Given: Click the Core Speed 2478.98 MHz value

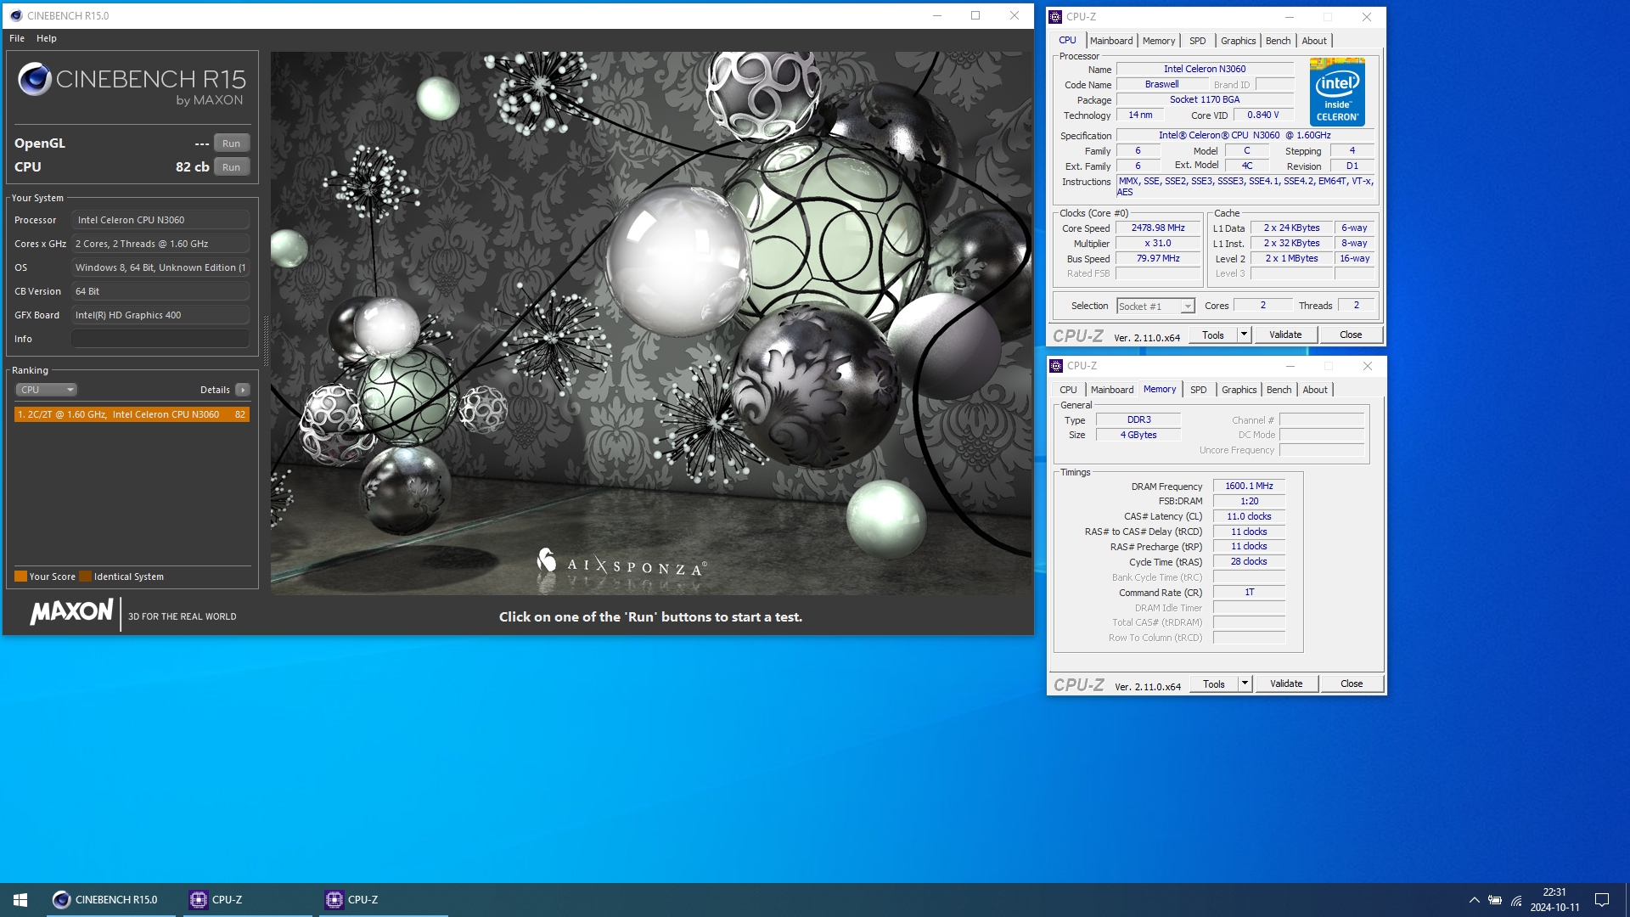Looking at the screenshot, I should 1157,228.
